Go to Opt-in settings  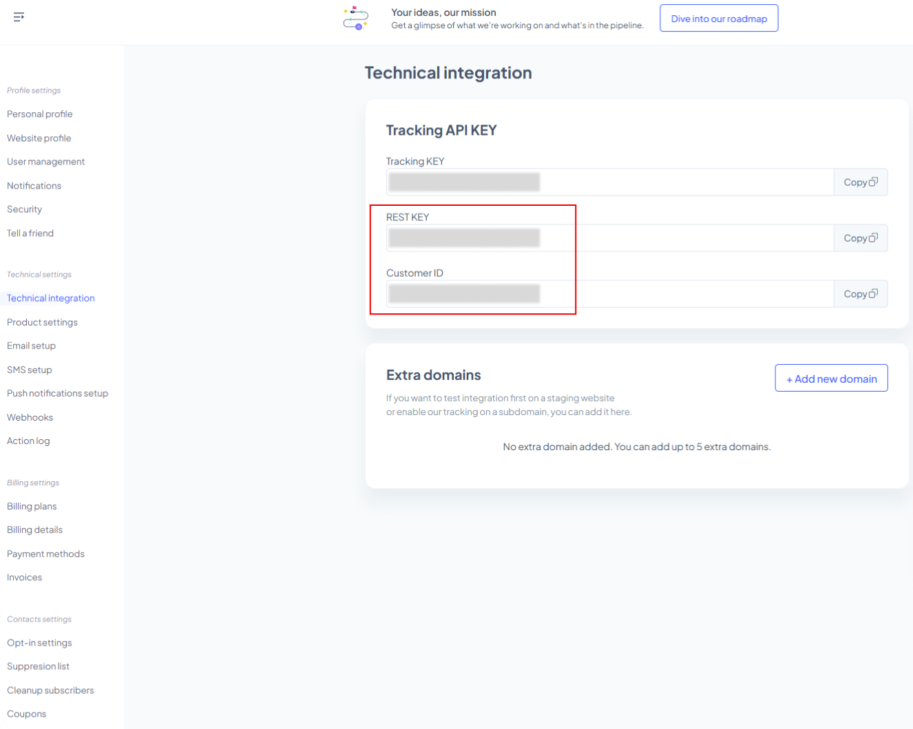click(x=39, y=643)
